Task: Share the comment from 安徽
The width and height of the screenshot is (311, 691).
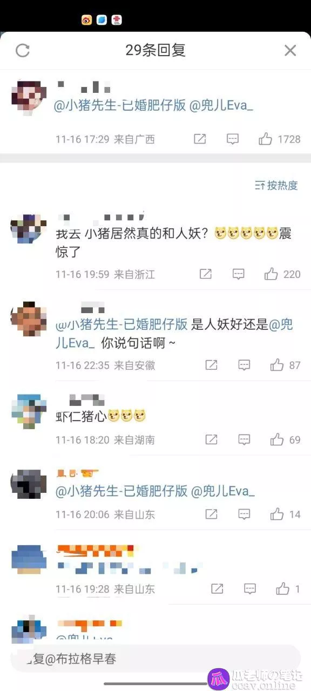Action: pos(212,365)
